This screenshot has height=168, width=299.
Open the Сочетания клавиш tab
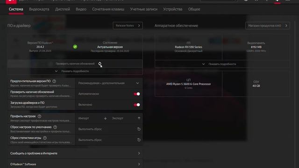tap(108, 9)
